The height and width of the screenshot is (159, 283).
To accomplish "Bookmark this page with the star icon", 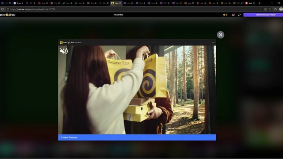I will tap(270, 9).
